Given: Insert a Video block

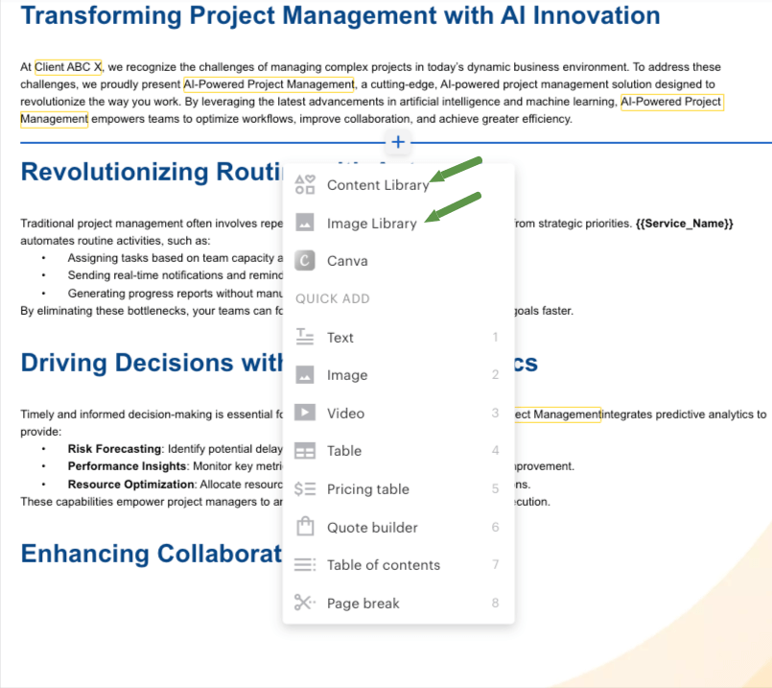Looking at the screenshot, I should [398, 413].
